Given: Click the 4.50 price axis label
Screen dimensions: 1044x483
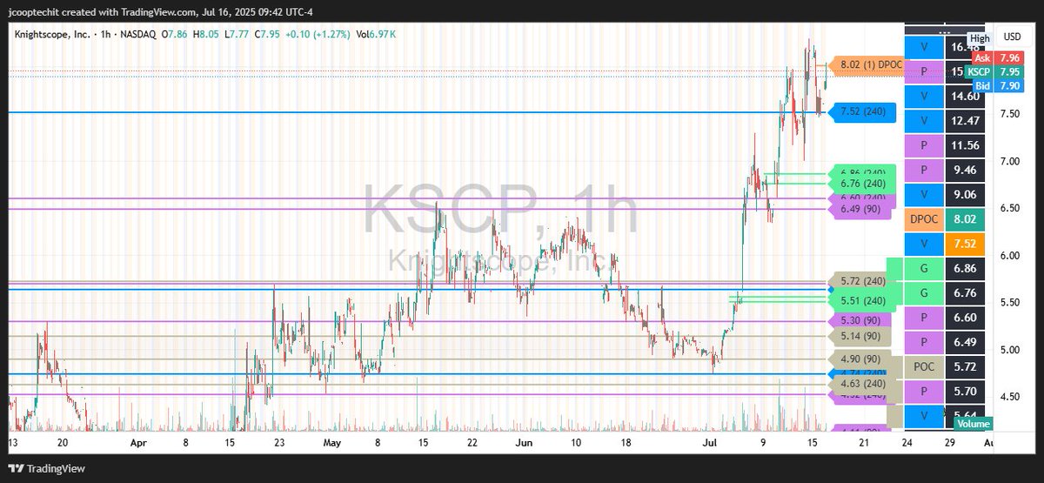Looking at the screenshot, I should (1011, 397).
